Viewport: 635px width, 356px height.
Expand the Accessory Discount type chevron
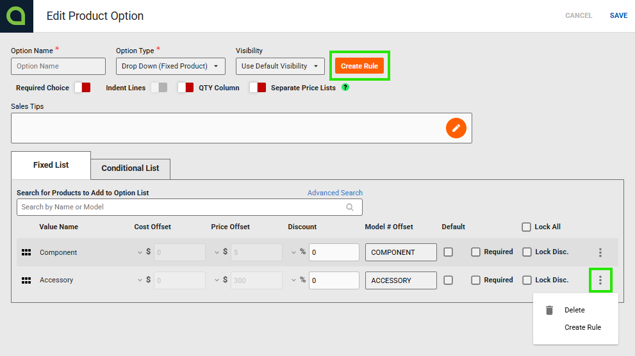click(293, 280)
